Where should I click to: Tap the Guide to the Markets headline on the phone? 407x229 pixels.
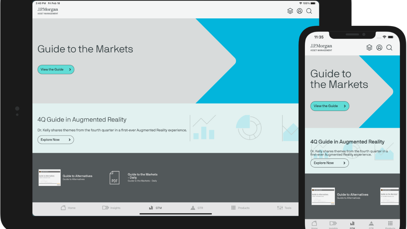click(x=339, y=79)
